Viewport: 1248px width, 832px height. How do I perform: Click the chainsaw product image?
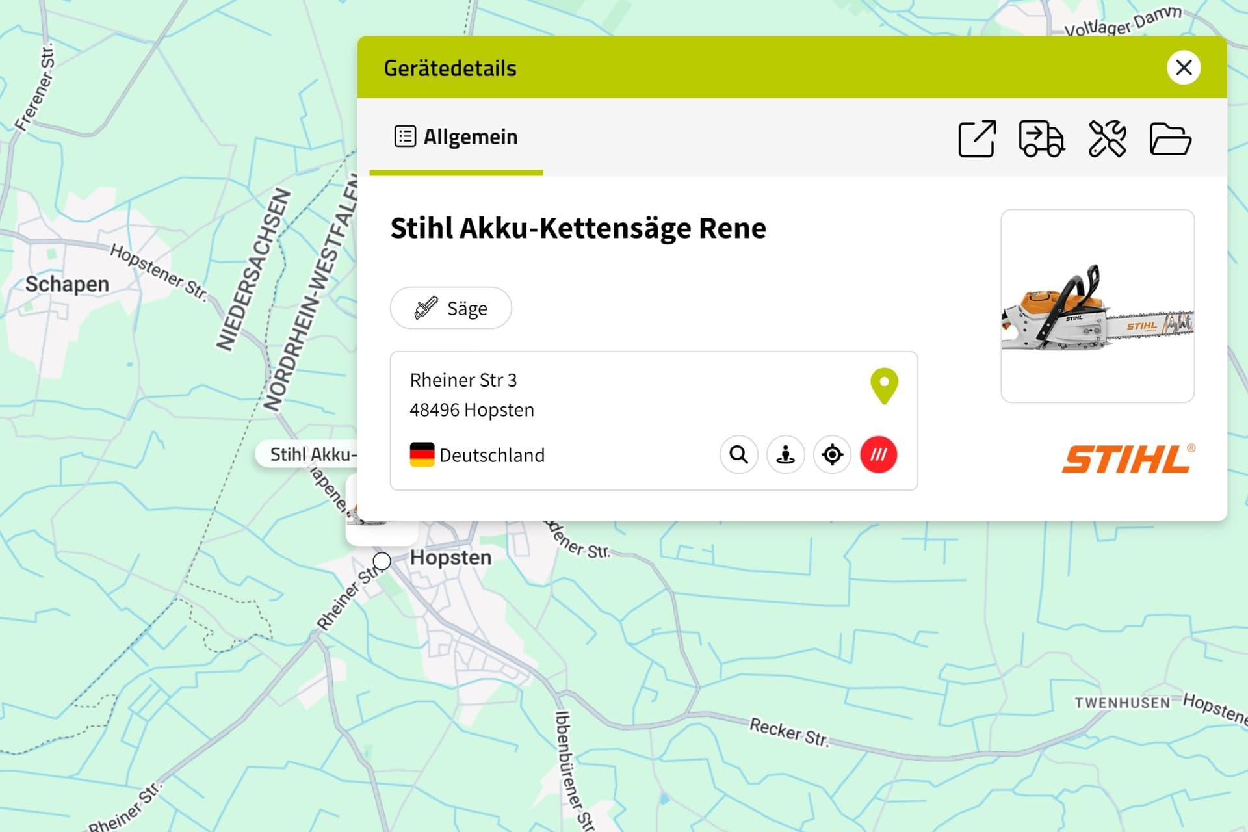click(1098, 306)
